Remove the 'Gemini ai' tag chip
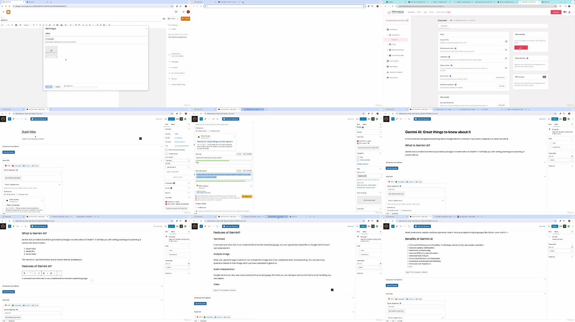575x322 pixels. pyautogui.click(x=366, y=176)
